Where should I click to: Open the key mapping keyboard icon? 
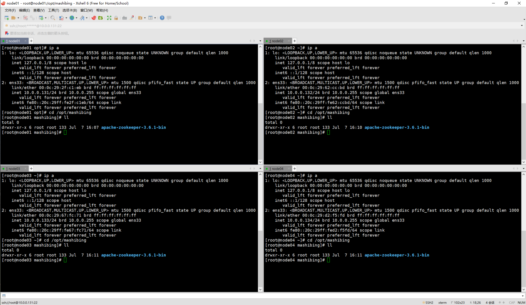(125, 18)
